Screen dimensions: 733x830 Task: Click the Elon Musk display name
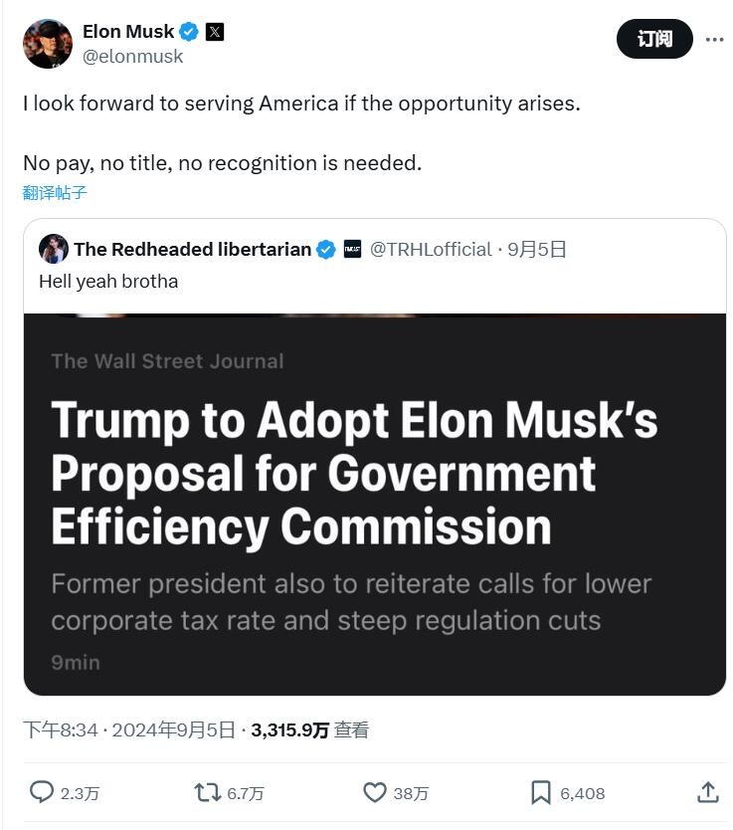pos(128,31)
